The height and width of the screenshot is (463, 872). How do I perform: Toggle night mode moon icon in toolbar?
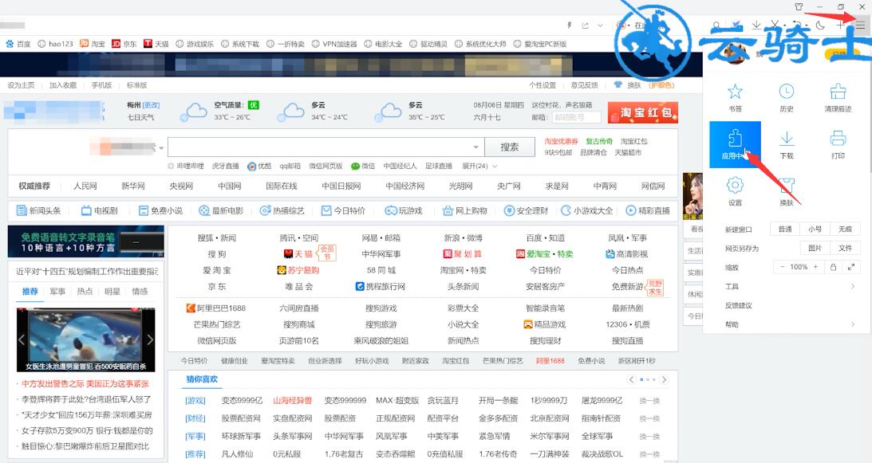coord(820,25)
